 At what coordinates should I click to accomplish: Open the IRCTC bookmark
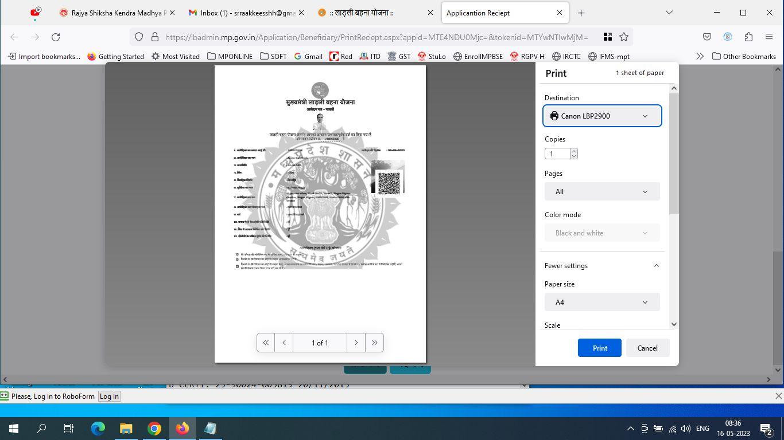(565, 56)
